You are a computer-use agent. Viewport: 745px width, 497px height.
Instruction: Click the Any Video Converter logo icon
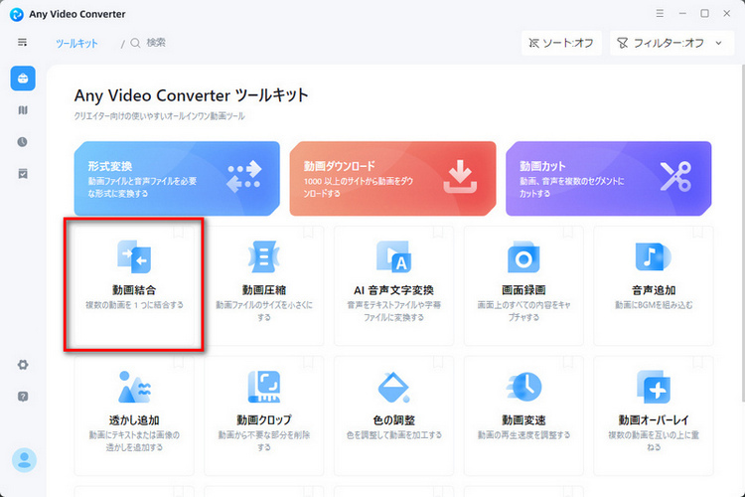(x=17, y=14)
